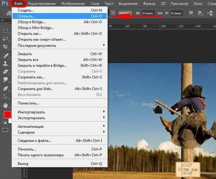The height and width of the screenshot is (179, 216).
Task: Open the Редактирование menu
Action: pyautogui.click(x=42, y=4)
